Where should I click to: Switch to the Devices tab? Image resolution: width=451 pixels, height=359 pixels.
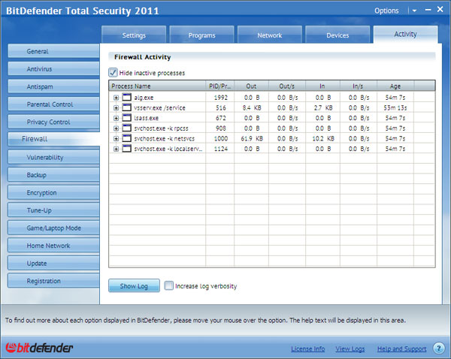[x=337, y=35]
